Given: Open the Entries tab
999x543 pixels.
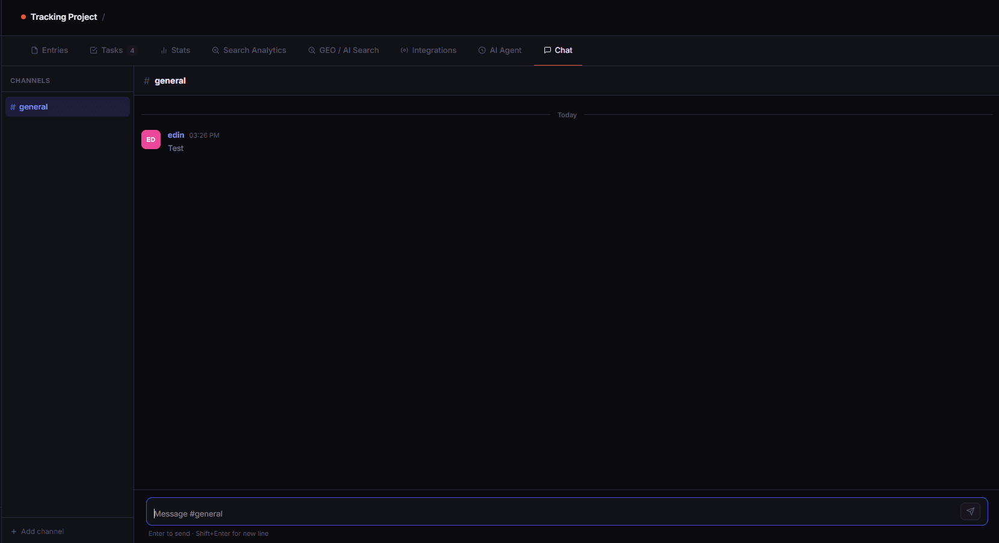Looking at the screenshot, I should click(x=49, y=51).
